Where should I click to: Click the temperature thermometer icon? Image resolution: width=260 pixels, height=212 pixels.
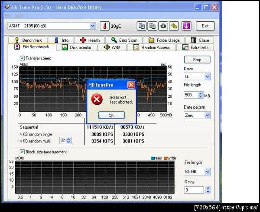click(104, 26)
